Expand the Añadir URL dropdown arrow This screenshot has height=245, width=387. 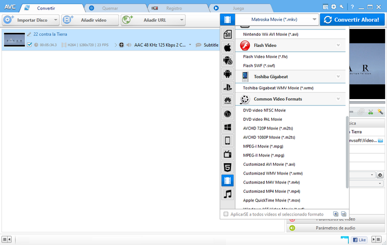pos(182,20)
